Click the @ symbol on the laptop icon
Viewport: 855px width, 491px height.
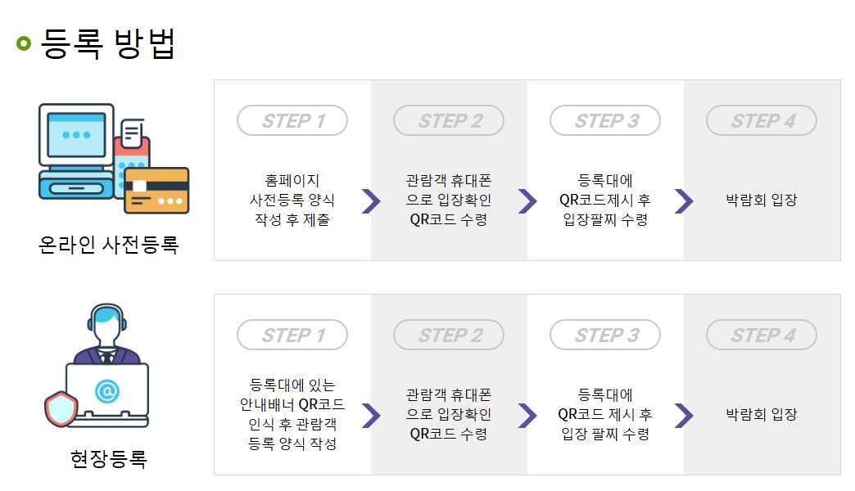pos(106,392)
